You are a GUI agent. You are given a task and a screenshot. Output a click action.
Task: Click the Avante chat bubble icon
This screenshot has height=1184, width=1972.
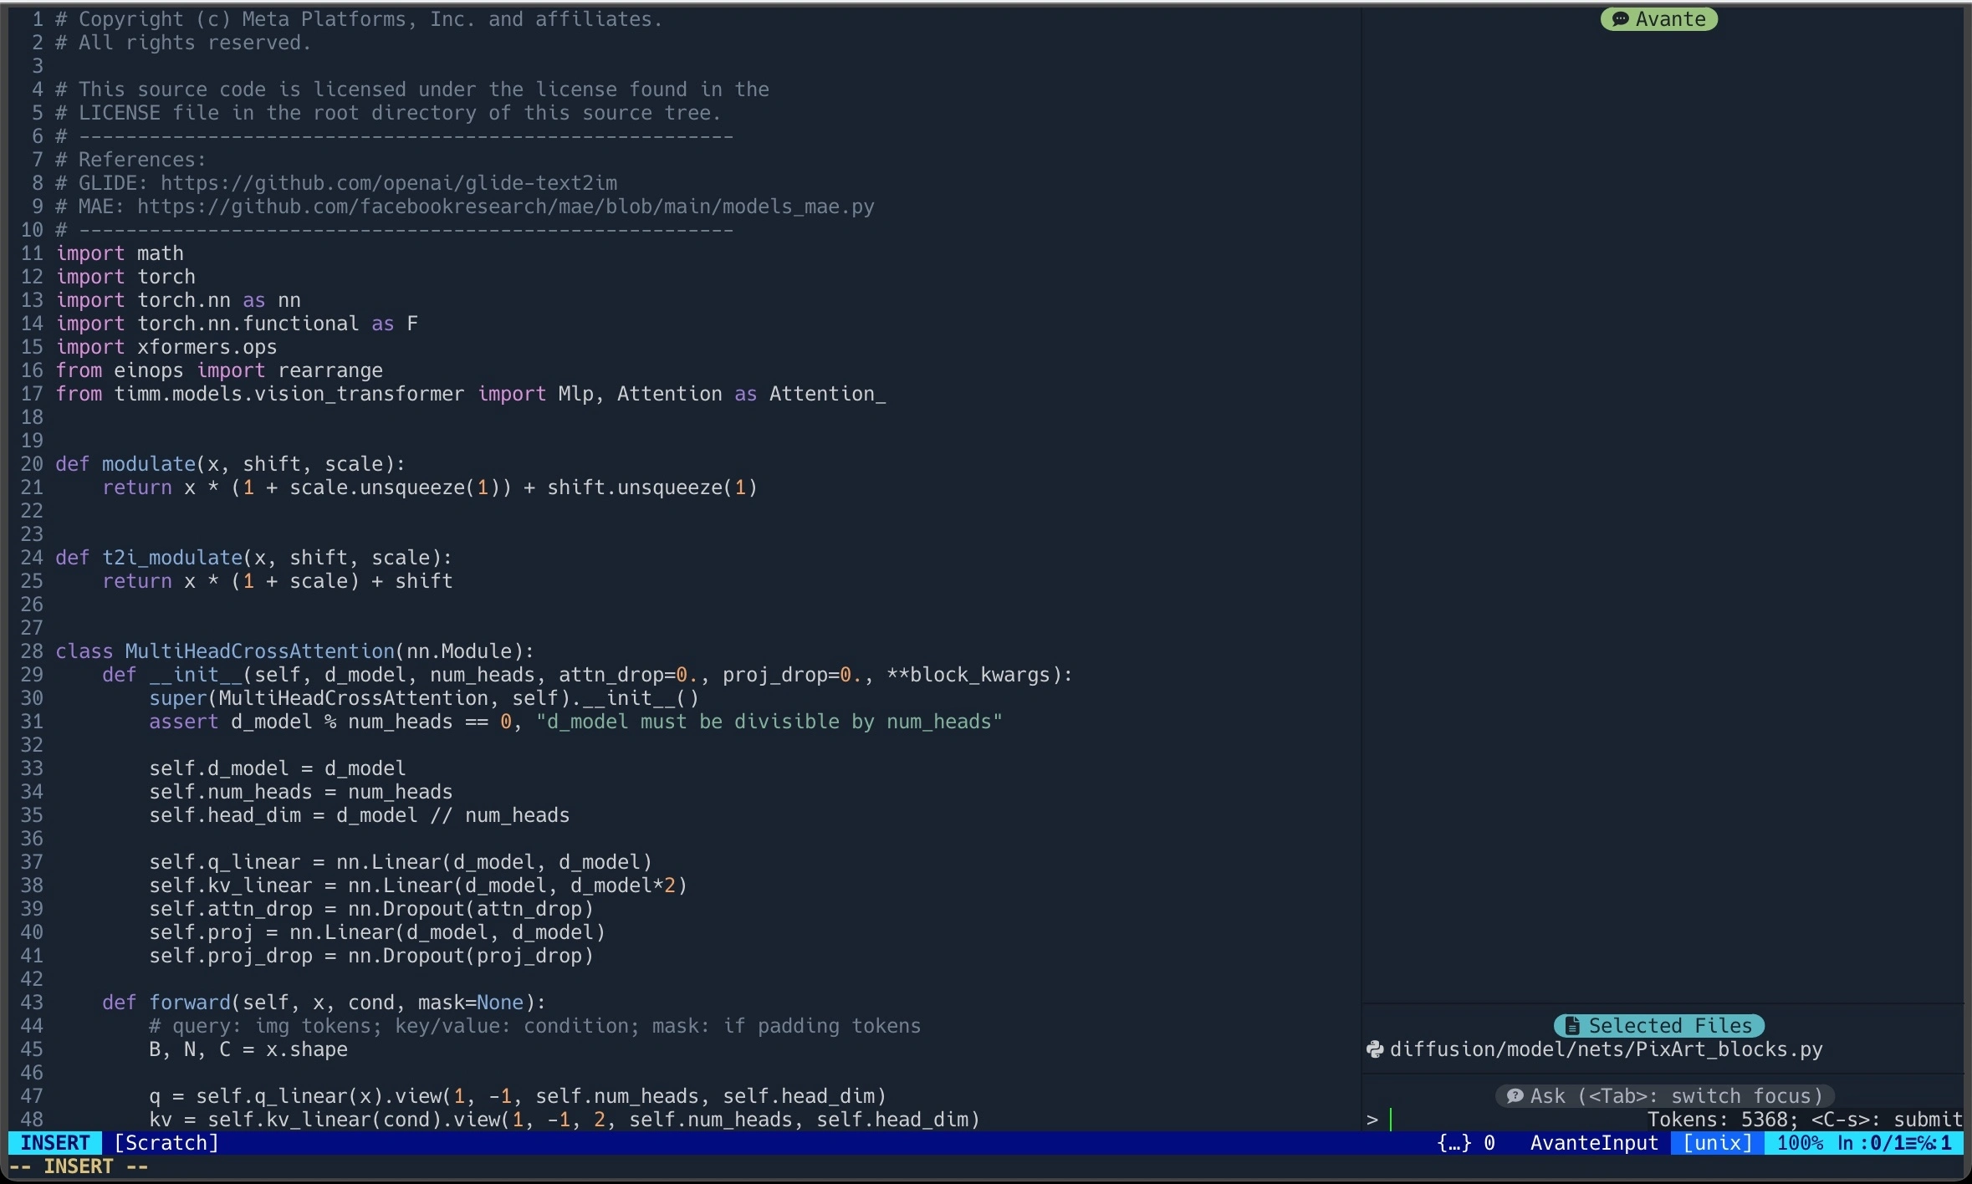click(1620, 19)
